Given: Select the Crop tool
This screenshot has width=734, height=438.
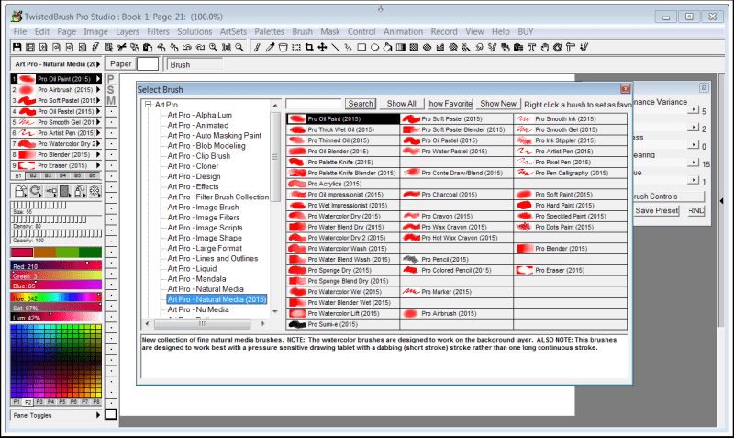Looking at the screenshot, I should [x=309, y=47].
